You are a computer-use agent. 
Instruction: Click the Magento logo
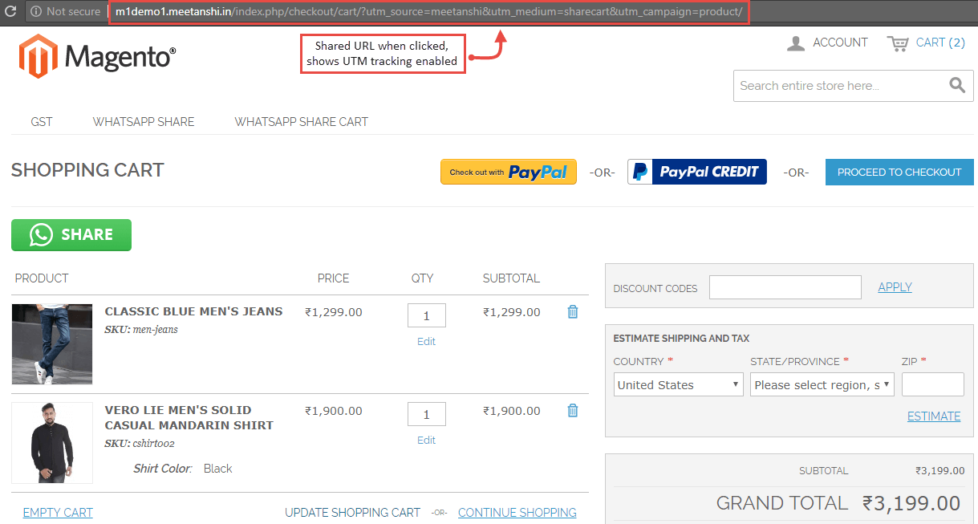coord(97,56)
